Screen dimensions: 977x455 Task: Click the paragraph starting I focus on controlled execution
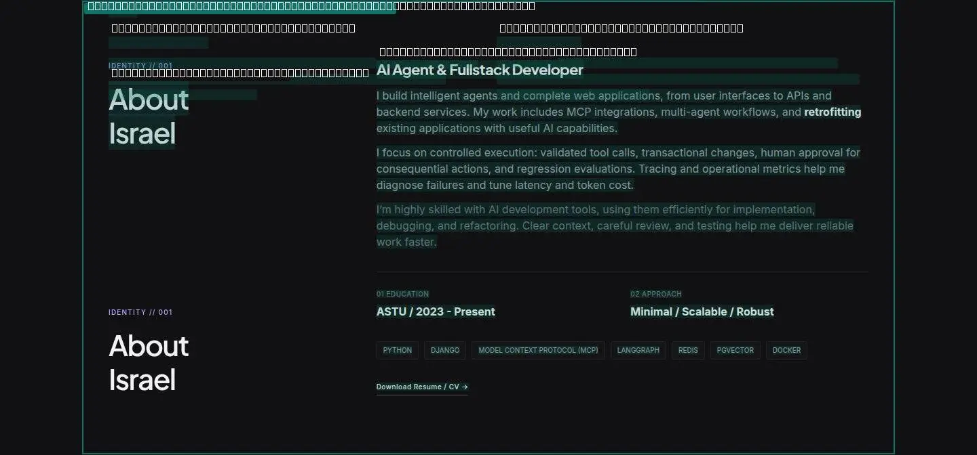tap(618, 169)
